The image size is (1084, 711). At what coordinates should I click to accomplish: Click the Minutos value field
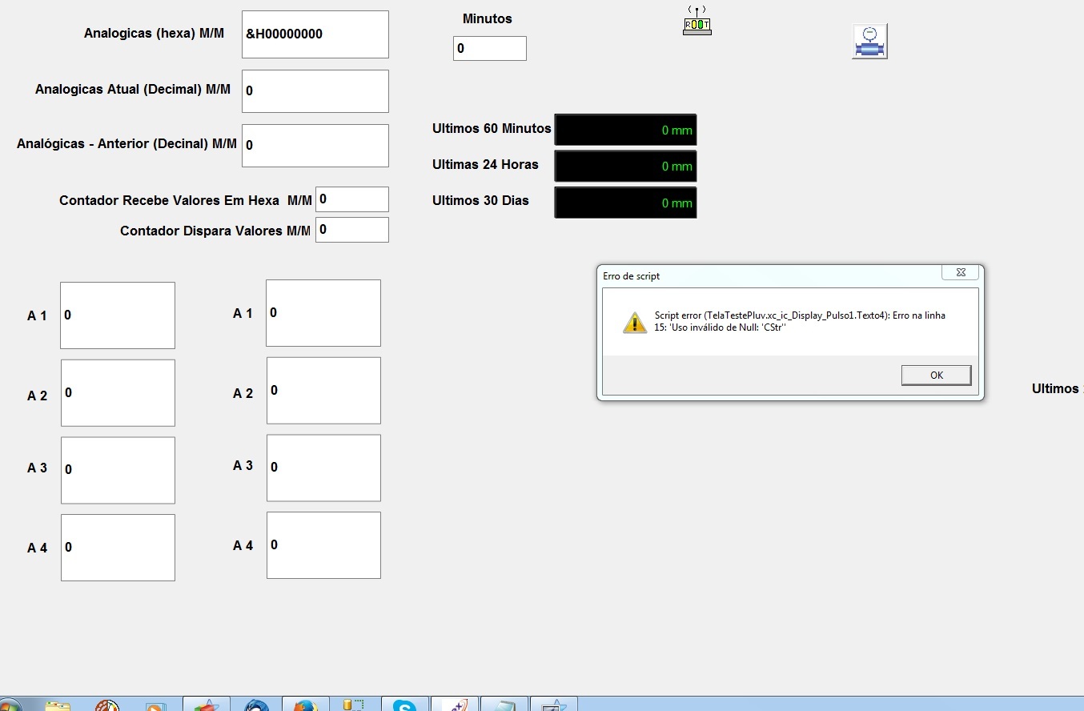coord(490,48)
